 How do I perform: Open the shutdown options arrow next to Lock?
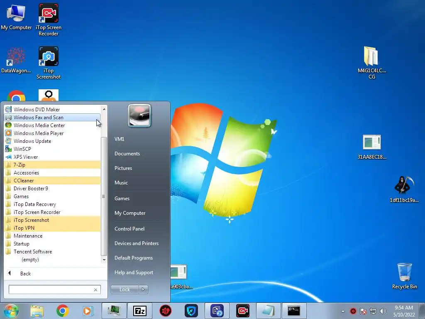[x=143, y=290]
